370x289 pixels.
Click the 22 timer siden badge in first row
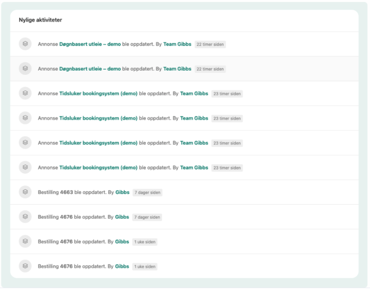point(210,44)
